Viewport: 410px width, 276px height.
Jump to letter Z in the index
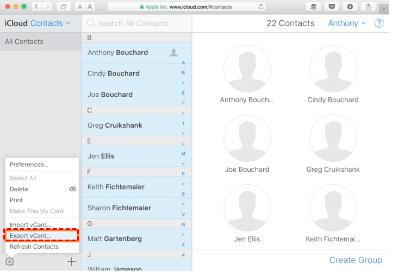point(183,244)
